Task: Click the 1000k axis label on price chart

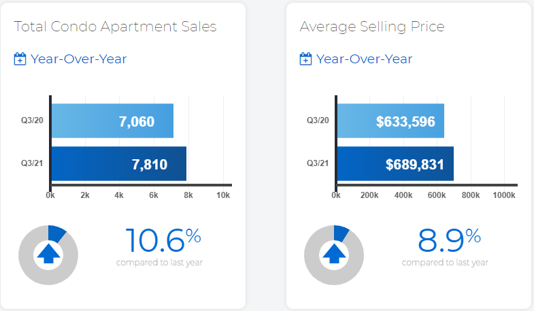Action: point(504,195)
